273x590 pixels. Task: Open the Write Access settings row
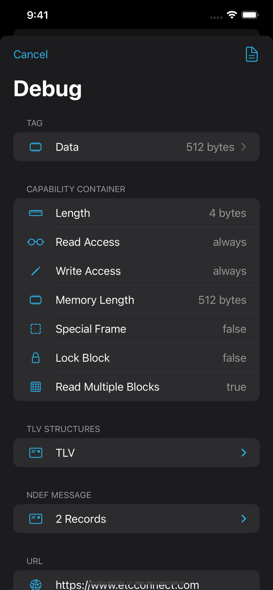[136, 271]
